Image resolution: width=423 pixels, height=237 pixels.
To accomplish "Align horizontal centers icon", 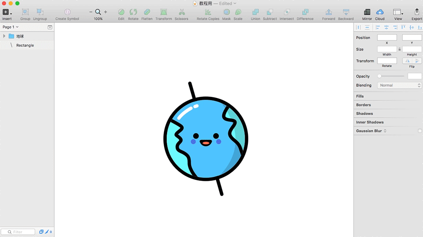I will [x=386, y=27].
